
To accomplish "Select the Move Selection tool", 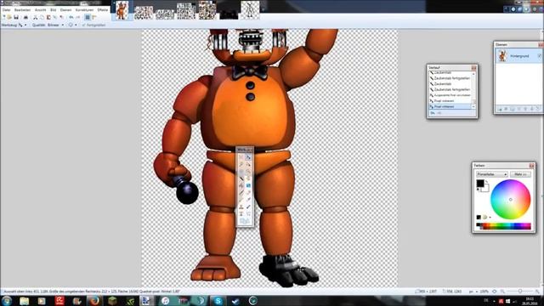I will pos(248,164).
